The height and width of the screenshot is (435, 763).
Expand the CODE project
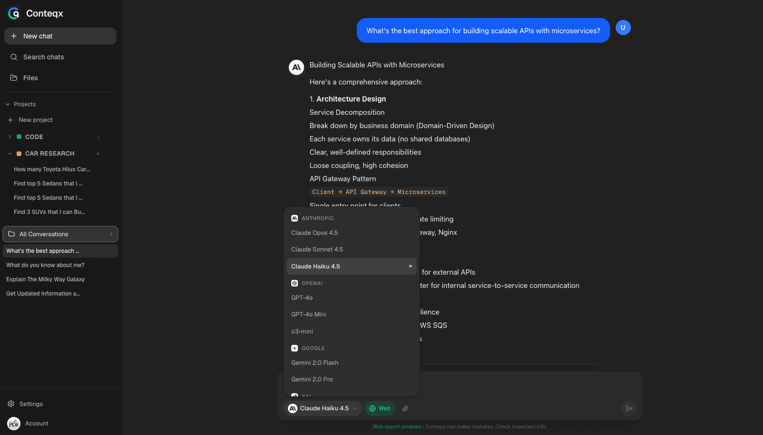[10, 137]
